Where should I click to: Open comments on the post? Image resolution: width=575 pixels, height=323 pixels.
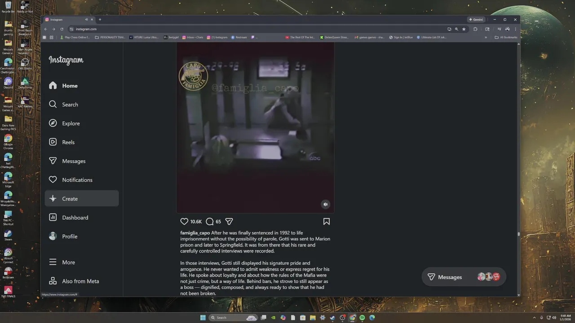pyautogui.click(x=210, y=222)
